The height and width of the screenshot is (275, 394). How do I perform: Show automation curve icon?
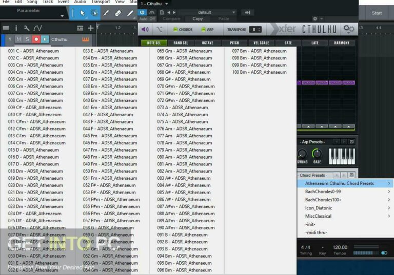[x=37, y=28]
